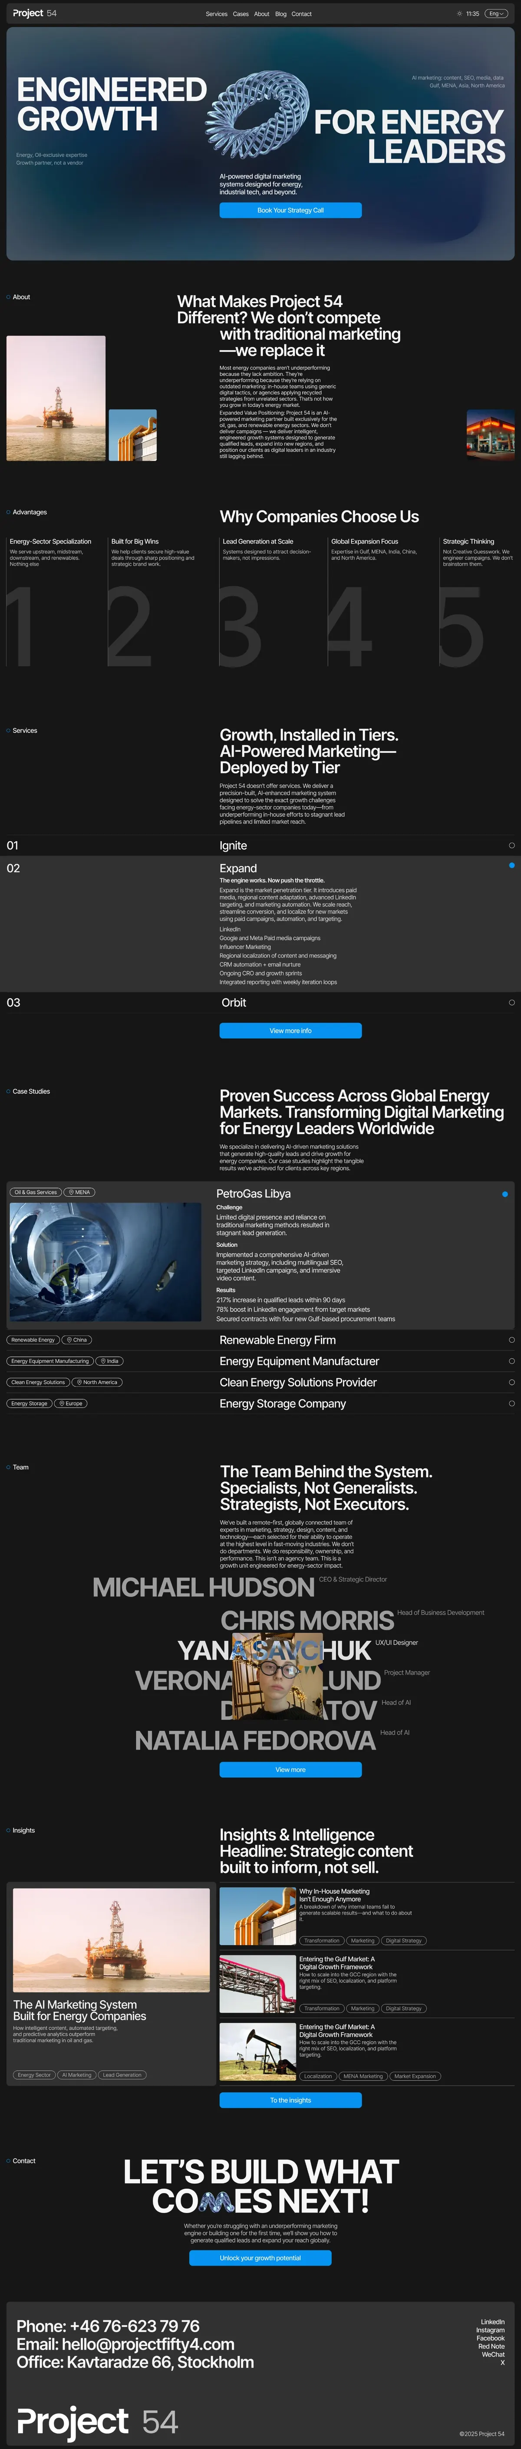The image size is (521, 2449).
Task: Click the Project 54 logo in header
Action: pos(35,13)
